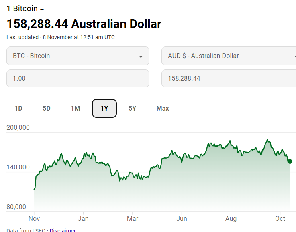Switch to the 5Y chart view
Viewport: 296px width, 232px height.
133,108
